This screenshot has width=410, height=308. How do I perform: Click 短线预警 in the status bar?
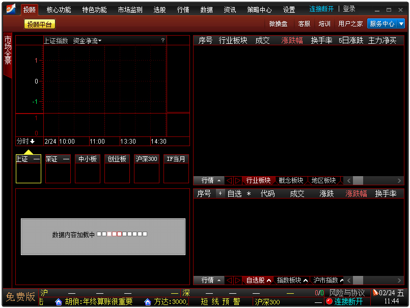click(221, 302)
